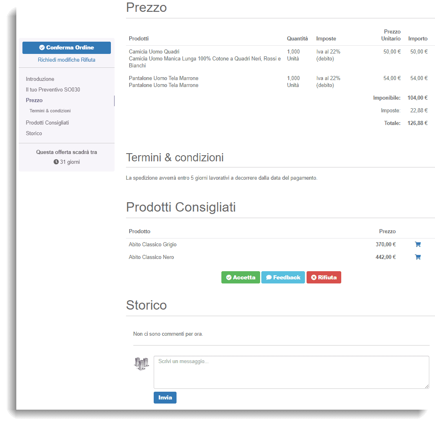The image size is (435, 426).
Task: Click the Abito Classico Grigio row name
Action: click(152, 244)
